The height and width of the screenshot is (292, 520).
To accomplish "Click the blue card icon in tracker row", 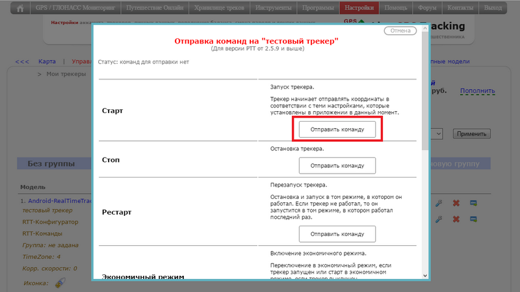I will [473, 203].
